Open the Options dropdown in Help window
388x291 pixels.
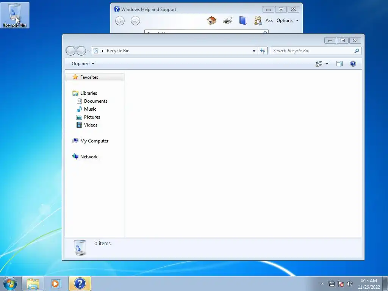[288, 20]
